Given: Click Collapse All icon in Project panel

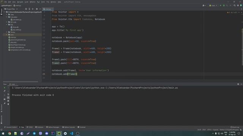Looking at the screenshot, I should 33,9.
